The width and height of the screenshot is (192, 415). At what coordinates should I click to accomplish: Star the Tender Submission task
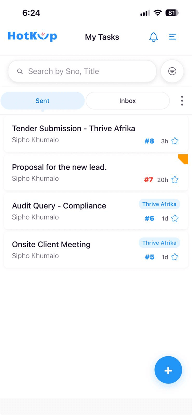click(175, 141)
